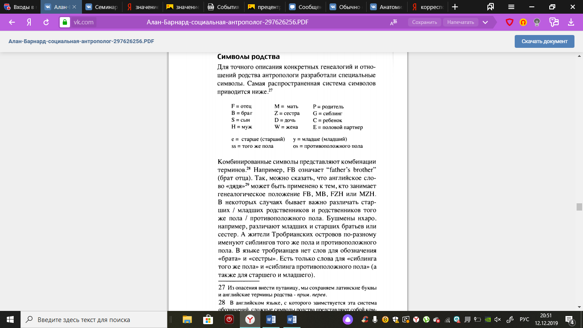Launch Alice voice assistant in taskbar
The height and width of the screenshot is (328, 583).
(349, 319)
